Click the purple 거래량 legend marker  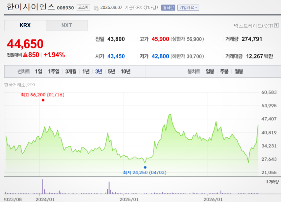[x=267, y=182]
